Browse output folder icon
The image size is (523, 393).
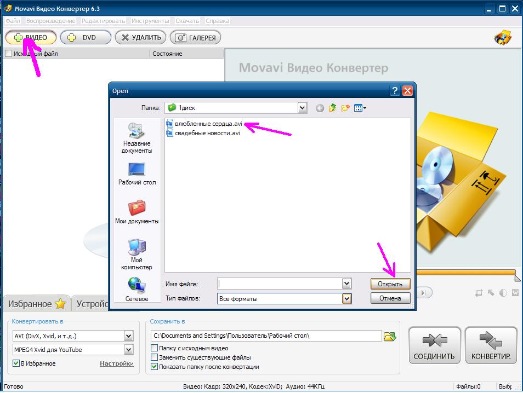[390, 337]
